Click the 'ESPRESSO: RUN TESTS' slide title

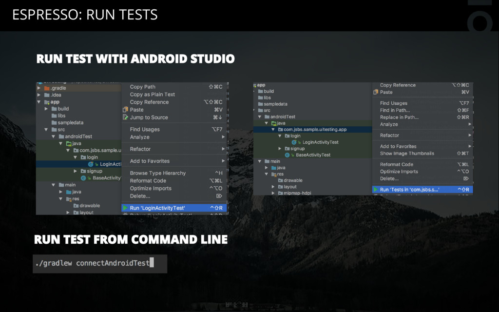[85, 15]
